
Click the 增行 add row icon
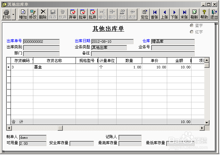102,14
